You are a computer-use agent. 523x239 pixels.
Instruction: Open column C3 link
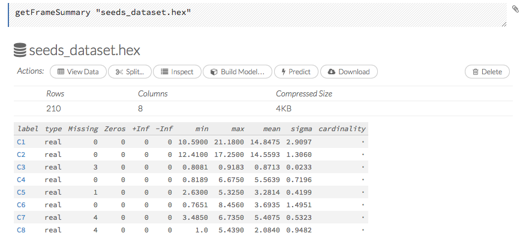coord(21,167)
